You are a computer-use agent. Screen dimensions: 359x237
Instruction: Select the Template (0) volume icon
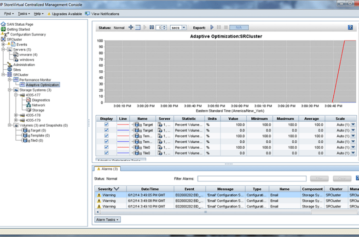pos(25,135)
